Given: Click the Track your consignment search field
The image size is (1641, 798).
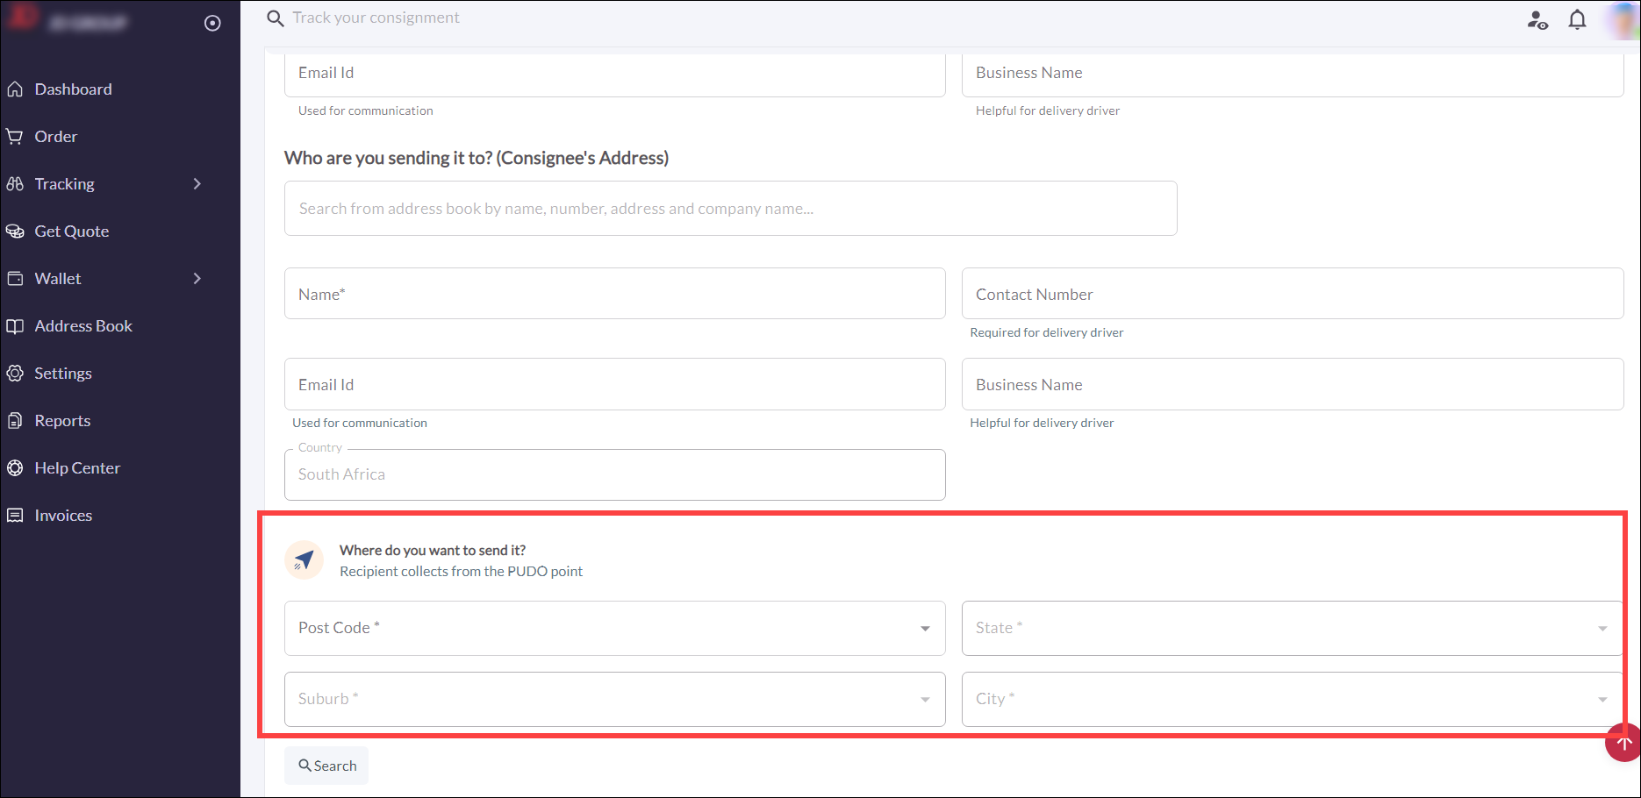Looking at the screenshot, I should [376, 18].
